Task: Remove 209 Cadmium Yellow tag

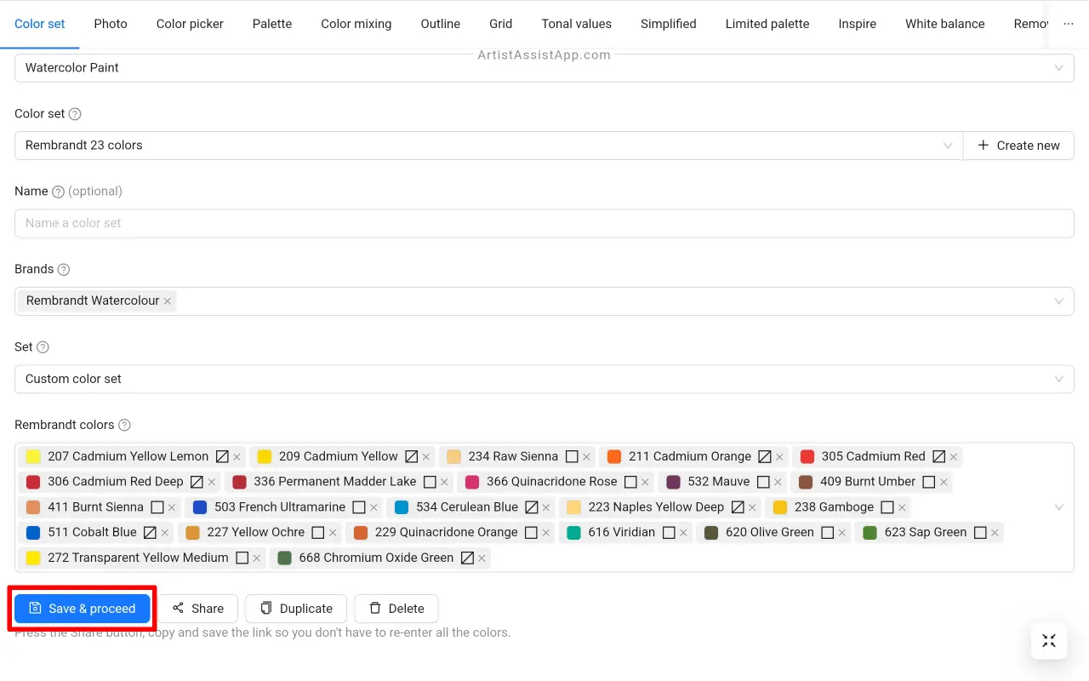Action: (x=426, y=457)
